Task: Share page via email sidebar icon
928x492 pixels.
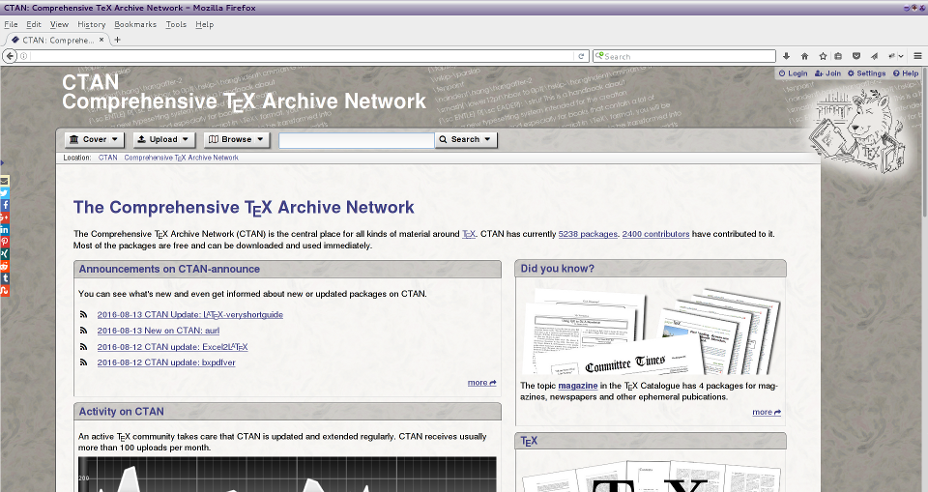Action: tap(4, 181)
